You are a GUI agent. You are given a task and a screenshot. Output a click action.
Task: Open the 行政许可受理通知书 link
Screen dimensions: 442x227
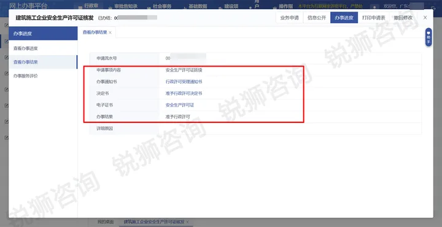[x=184, y=82]
